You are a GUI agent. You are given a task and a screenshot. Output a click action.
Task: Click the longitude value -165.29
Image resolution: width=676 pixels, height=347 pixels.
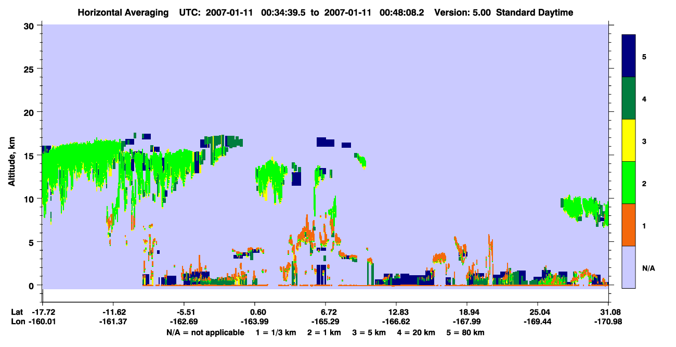[x=326, y=322]
